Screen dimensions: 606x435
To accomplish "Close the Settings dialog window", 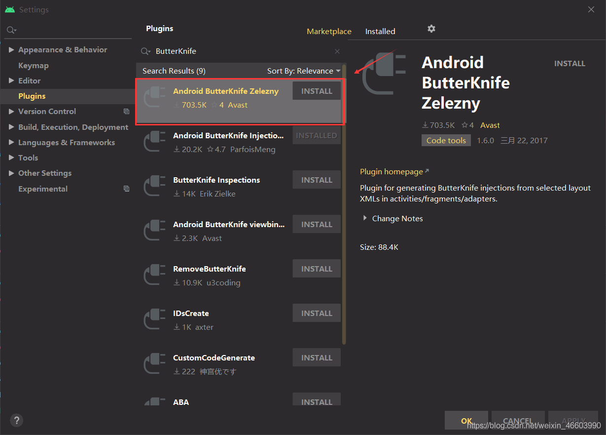I will pos(592,9).
